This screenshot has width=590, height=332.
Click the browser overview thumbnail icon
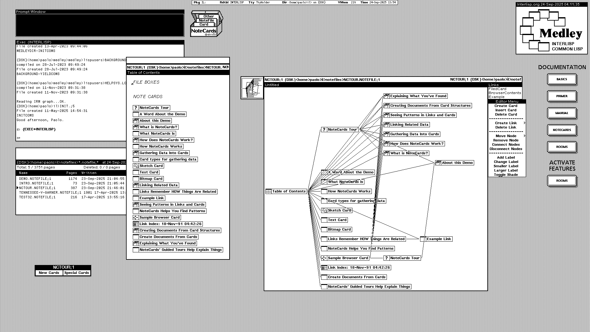point(252,88)
